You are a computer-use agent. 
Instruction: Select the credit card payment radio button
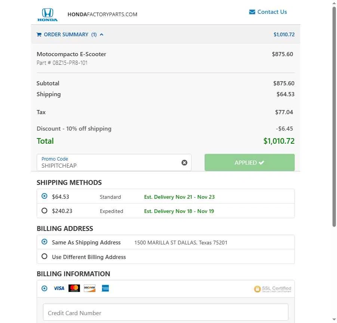pos(44,288)
